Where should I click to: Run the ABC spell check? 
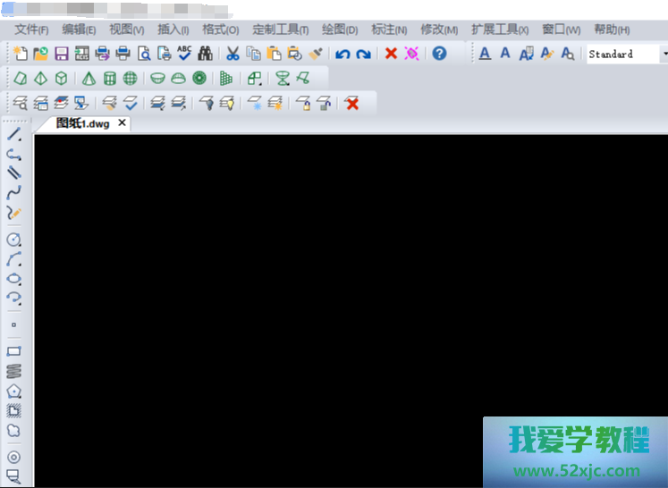coord(184,54)
